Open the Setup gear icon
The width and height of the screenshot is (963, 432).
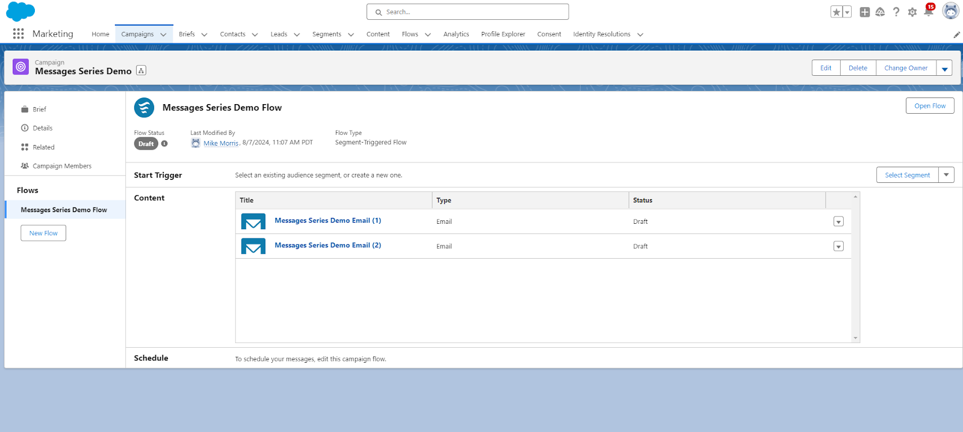click(912, 12)
